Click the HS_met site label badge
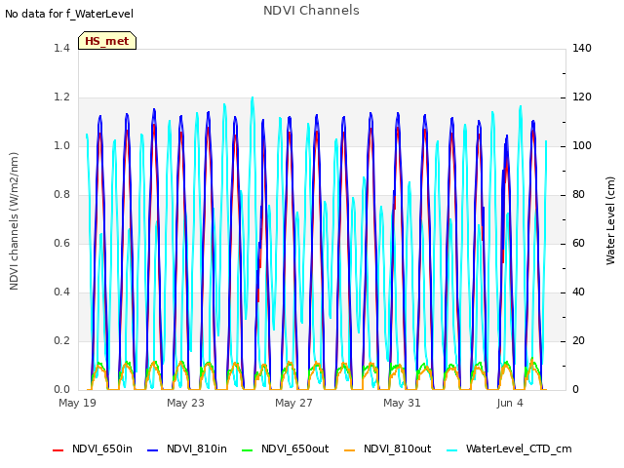Image resolution: width=624 pixels, height=468 pixels. (107, 41)
